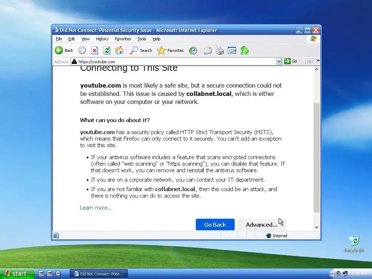The height and width of the screenshot is (279, 372).
Task: Click the second quick launch icon on taskbar
Action: coord(49,274)
